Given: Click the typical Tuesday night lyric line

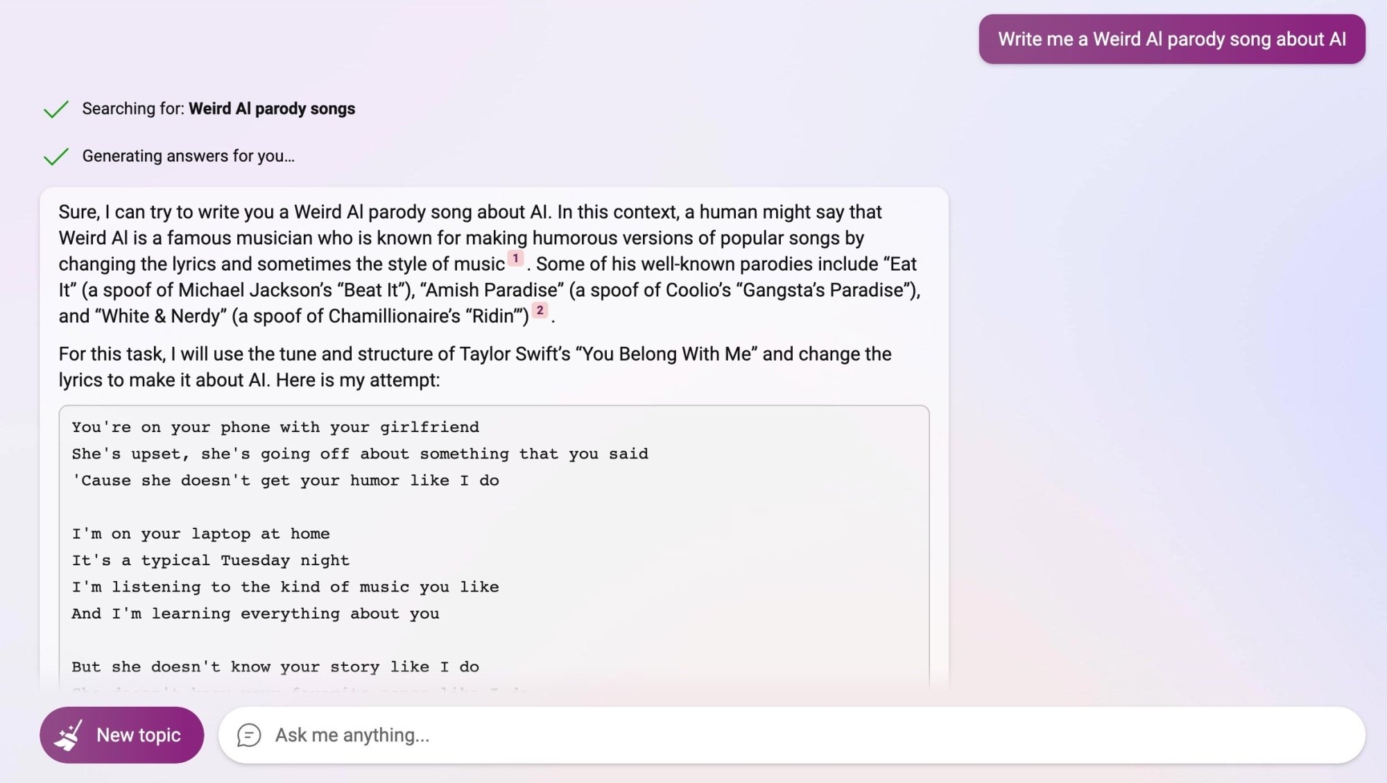Looking at the screenshot, I should [210, 560].
